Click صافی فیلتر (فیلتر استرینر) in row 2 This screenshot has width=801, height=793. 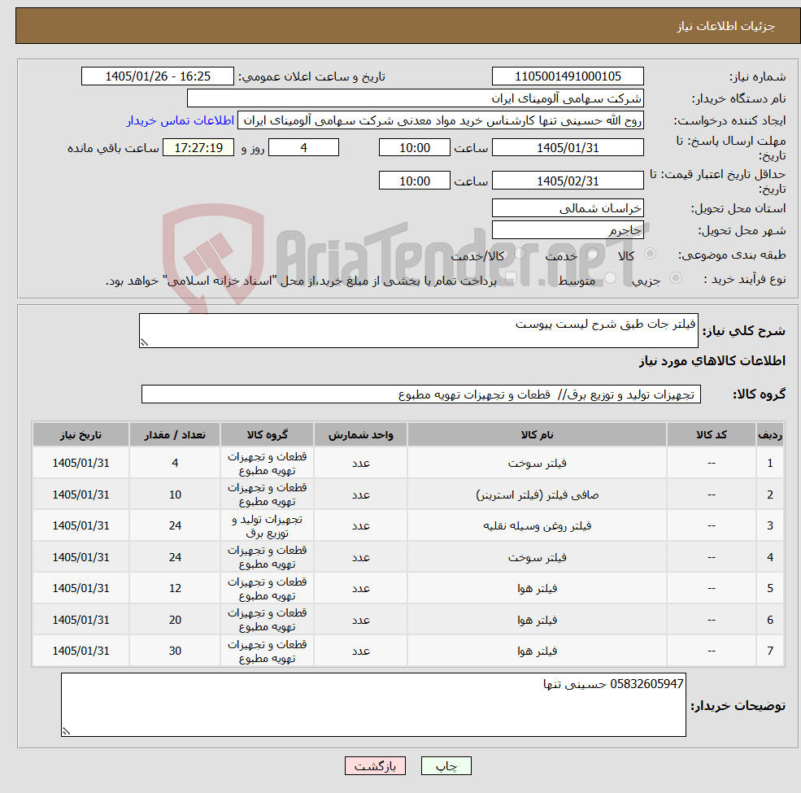537,495
